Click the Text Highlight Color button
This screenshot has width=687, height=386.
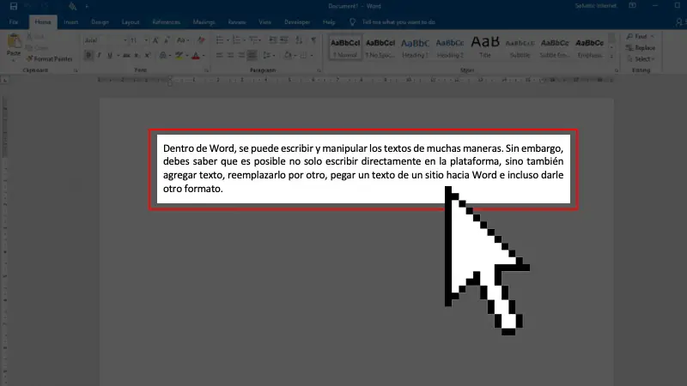[179, 55]
